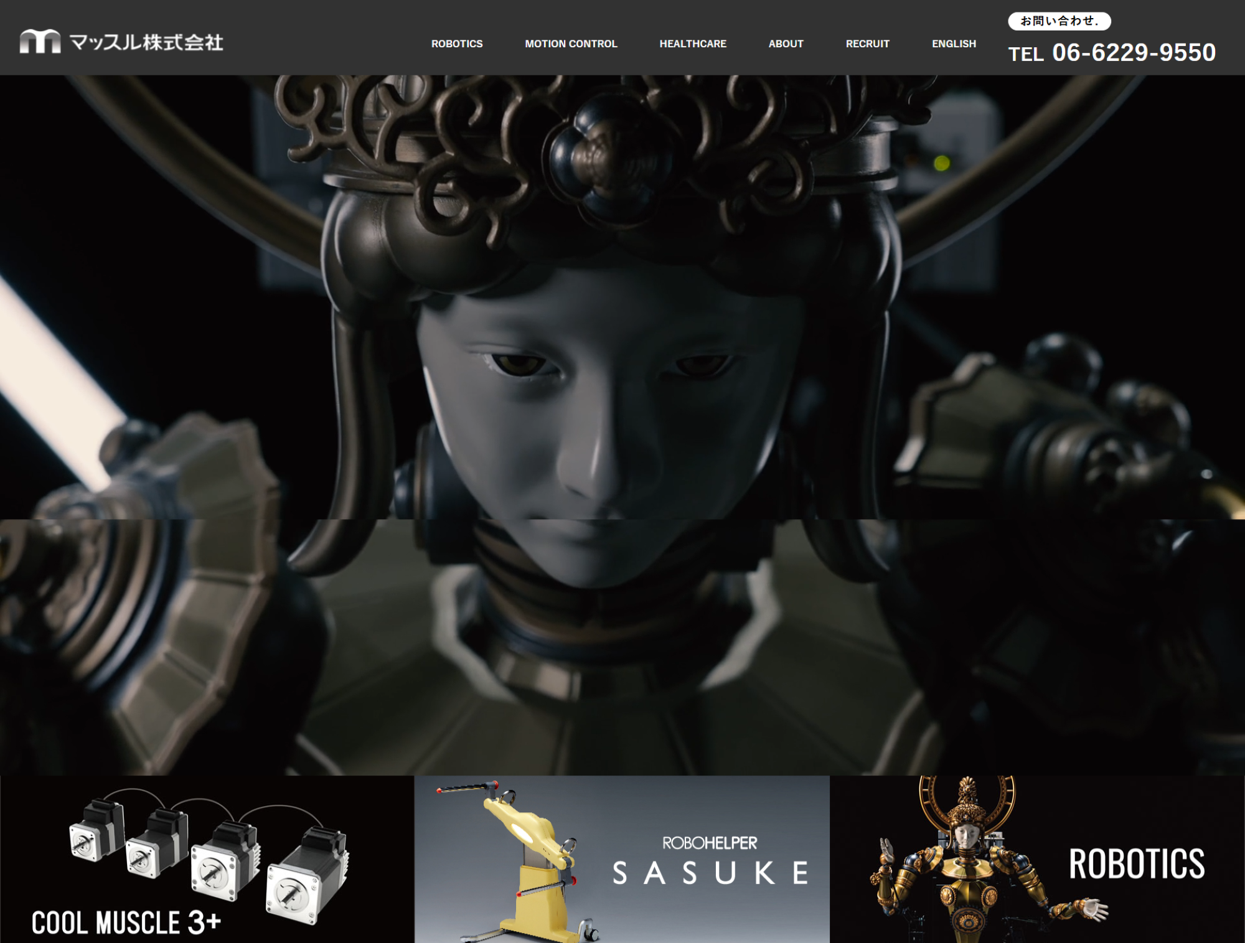Select the largest motor image in the banner
Image resolution: width=1245 pixels, height=943 pixels.
tap(306, 876)
